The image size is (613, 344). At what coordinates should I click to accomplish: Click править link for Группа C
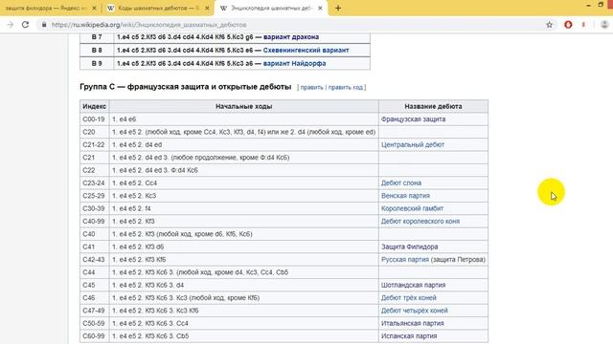311,87
